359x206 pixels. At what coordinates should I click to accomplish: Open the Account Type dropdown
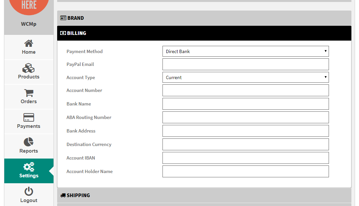point(245,77)
